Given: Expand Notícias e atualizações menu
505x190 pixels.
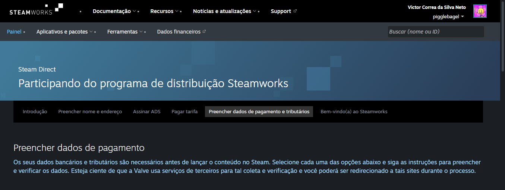Looking at the screenshot, I should pos(225,11).
